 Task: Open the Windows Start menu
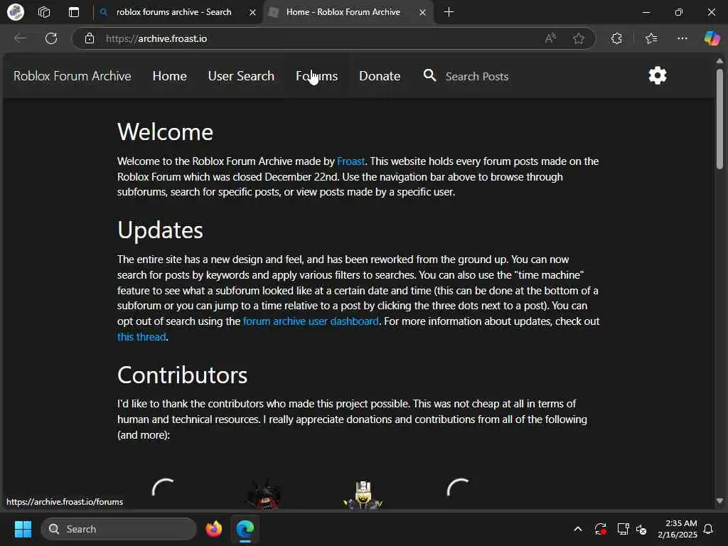pos(23,529)
